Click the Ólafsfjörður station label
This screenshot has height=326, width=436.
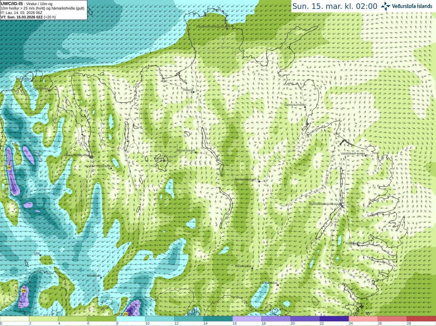point(40,88)
